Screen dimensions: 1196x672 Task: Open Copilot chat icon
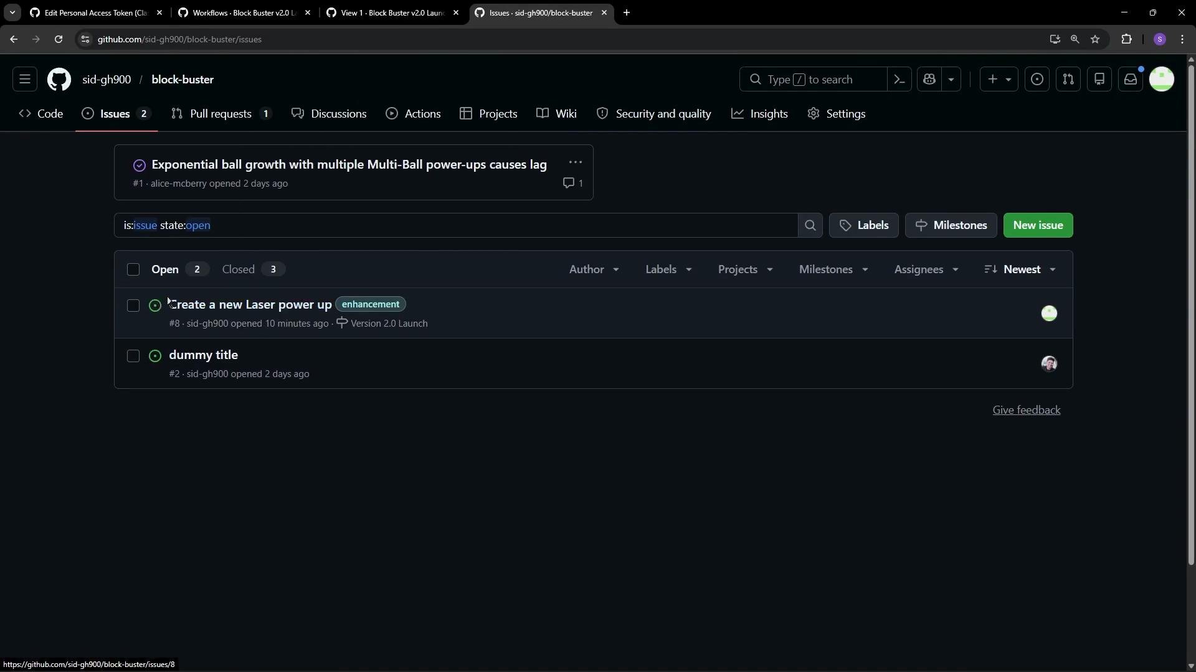pos(929,80)
